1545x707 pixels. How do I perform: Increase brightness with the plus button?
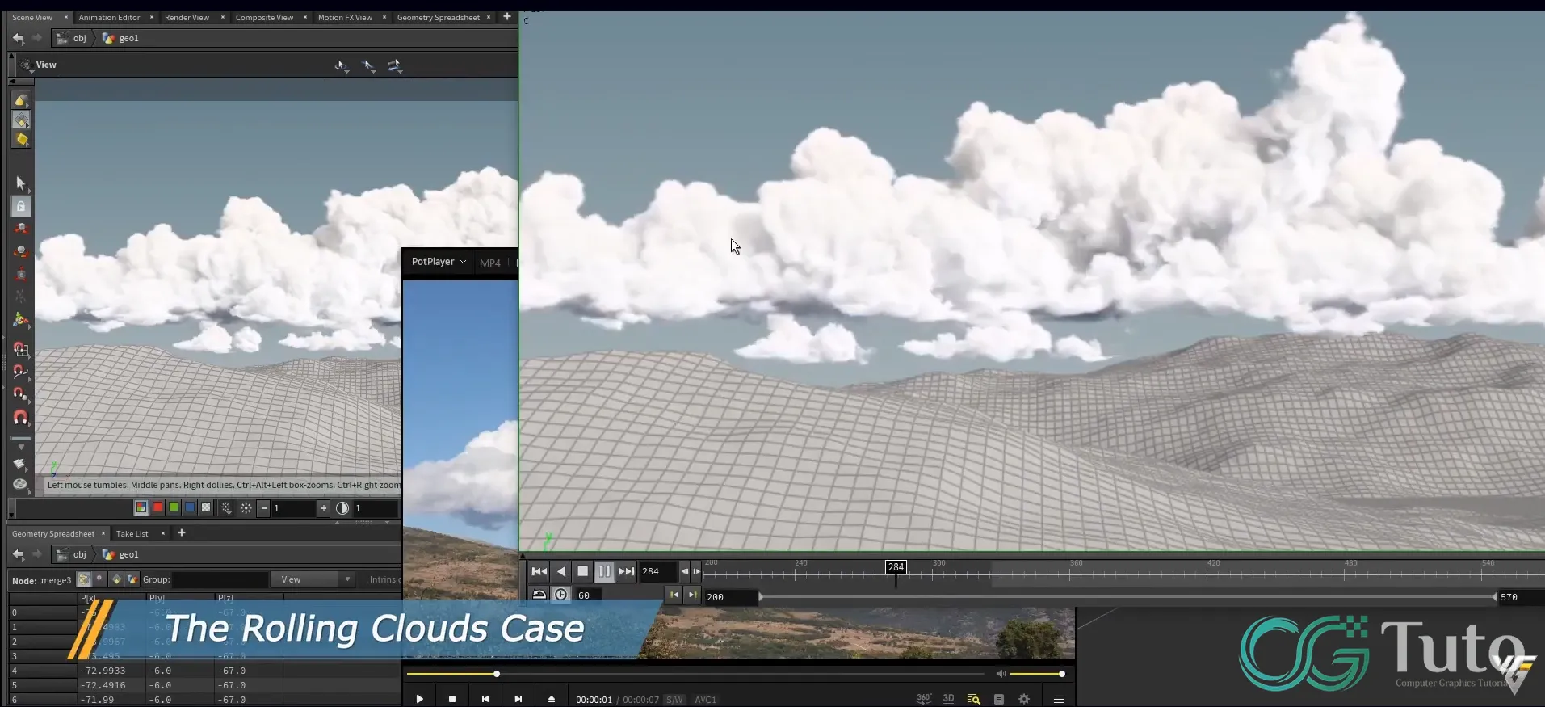click(x=324, y=508)
